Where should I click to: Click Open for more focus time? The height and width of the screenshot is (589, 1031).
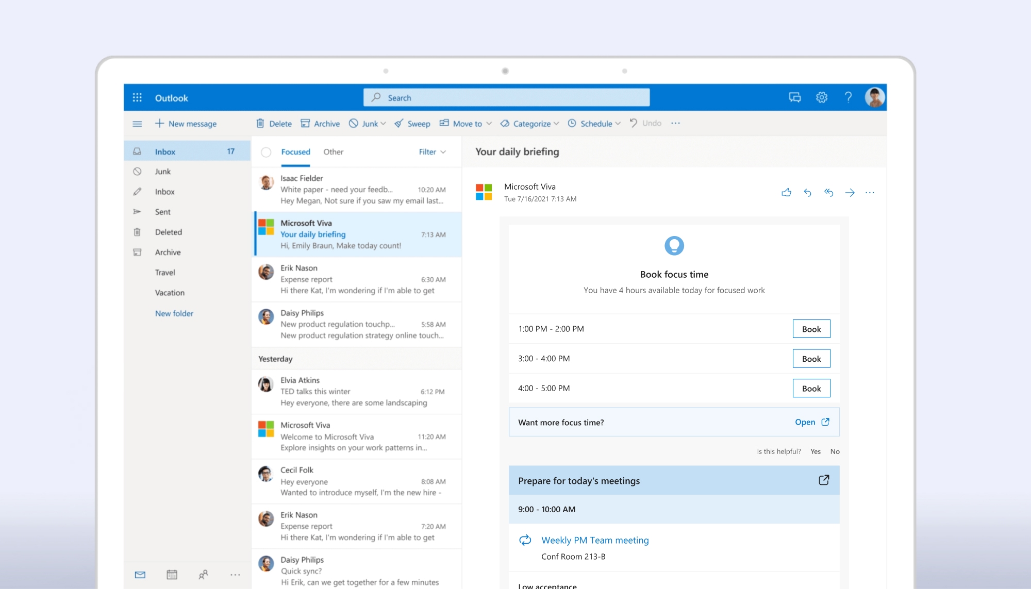pos(812,422)
